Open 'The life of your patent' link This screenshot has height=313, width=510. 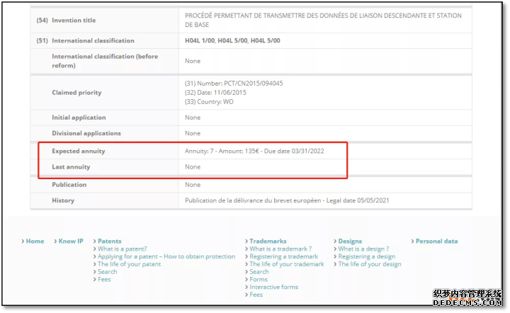click(x=129, y=264)
